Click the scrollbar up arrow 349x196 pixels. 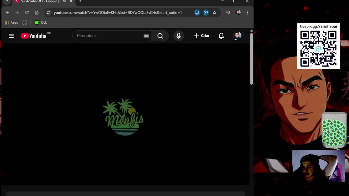(251, 30)
